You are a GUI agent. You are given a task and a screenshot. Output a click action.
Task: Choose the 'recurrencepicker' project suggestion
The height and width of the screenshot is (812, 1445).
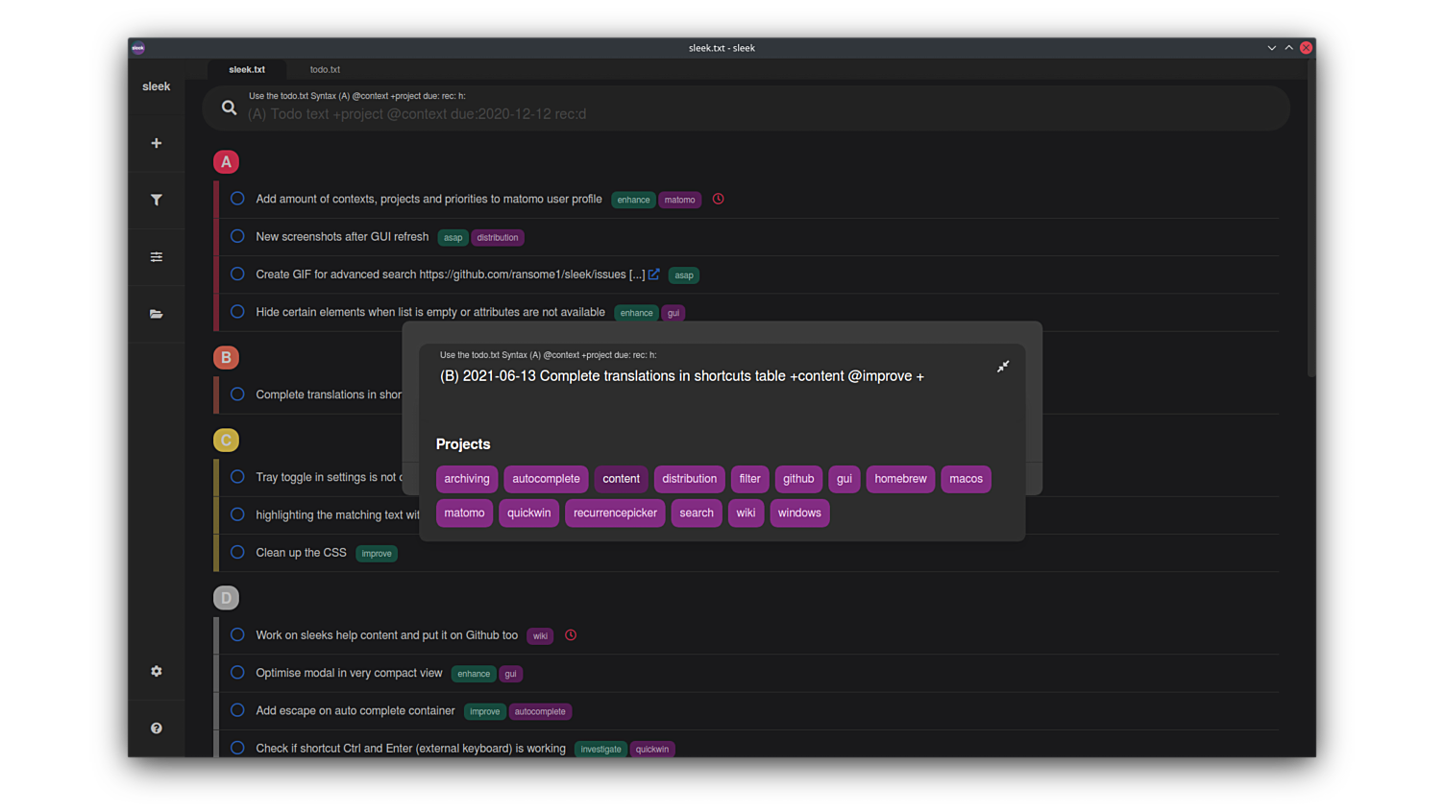(615, 513)
